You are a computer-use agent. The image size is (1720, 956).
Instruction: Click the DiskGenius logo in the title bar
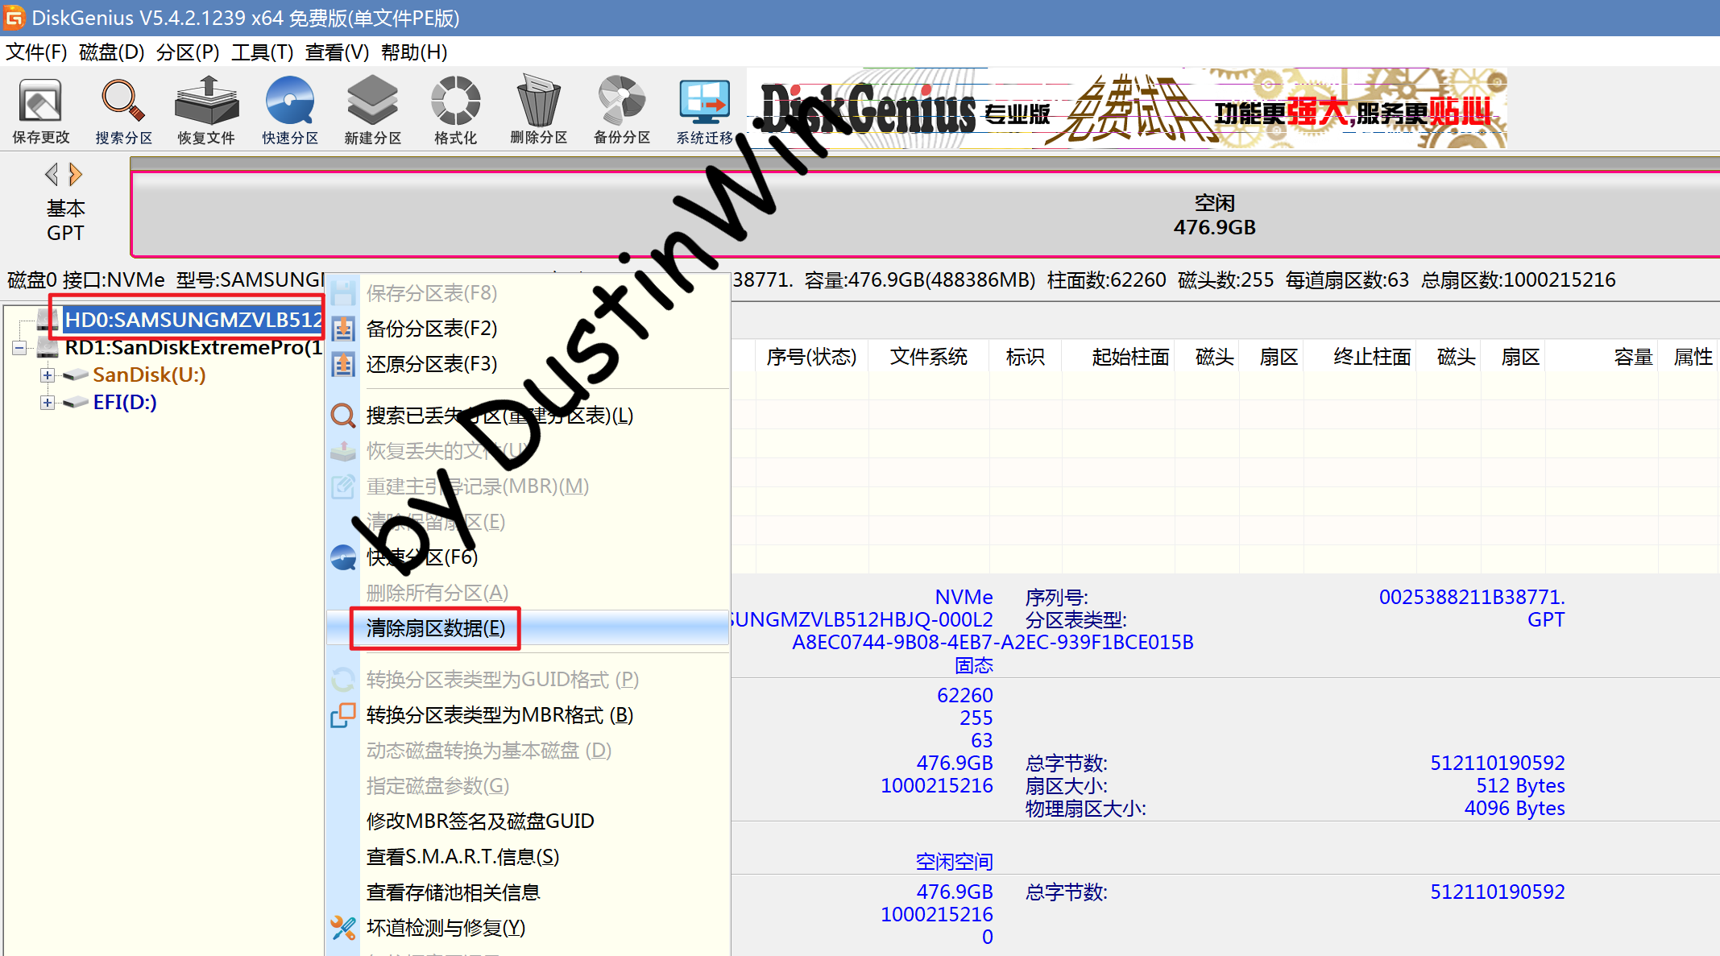[15, 17]
